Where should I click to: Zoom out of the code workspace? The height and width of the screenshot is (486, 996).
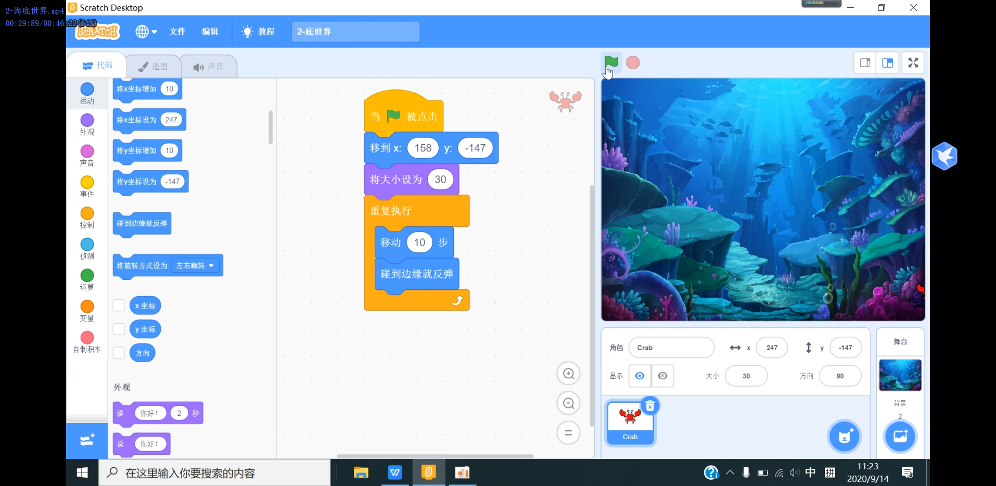pos(568,403)
